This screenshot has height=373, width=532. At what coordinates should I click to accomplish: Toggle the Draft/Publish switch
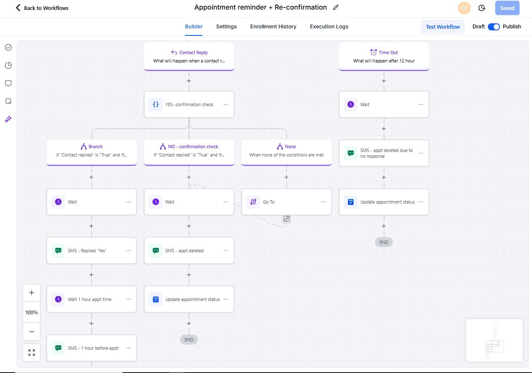[494, 27]
